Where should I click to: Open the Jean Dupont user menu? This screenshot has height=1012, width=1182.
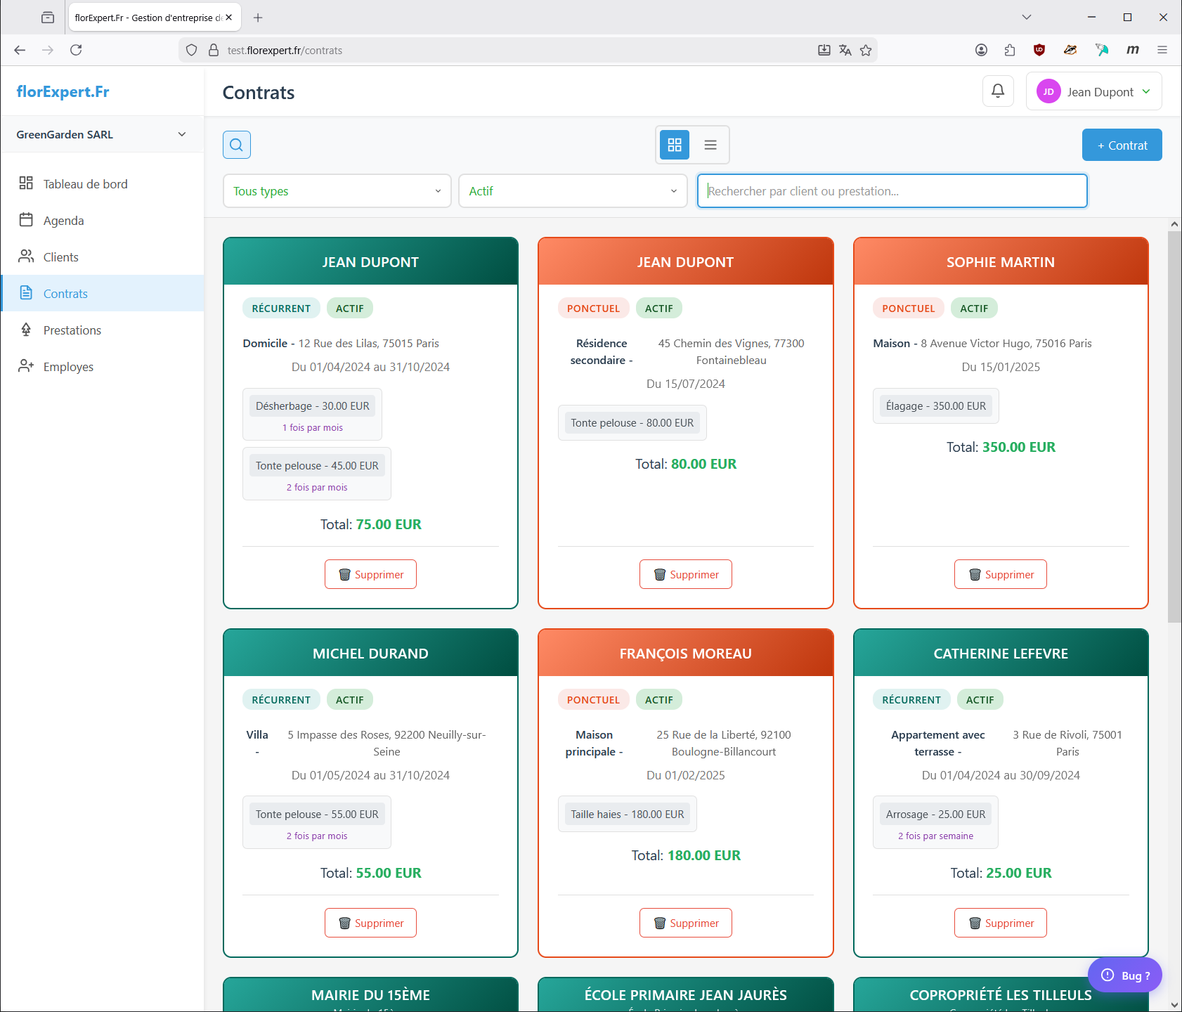tap(1093, 91)
